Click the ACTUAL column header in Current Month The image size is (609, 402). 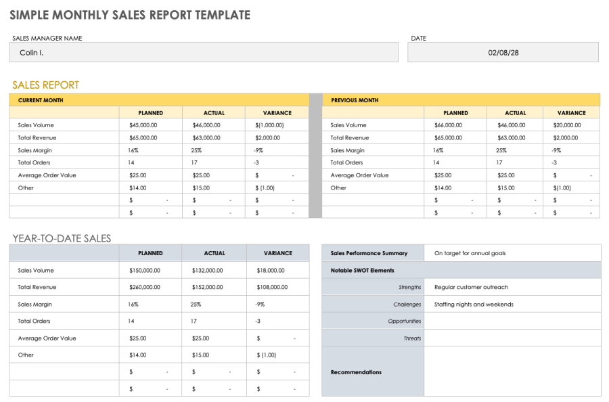[215, 112]
